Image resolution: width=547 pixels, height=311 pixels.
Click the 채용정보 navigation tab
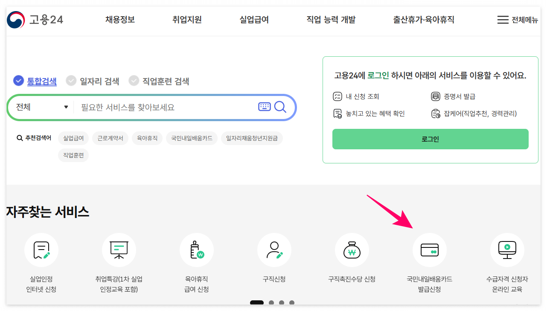(120, 20)
